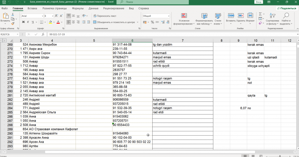
Task: Click the Поиск search box in title bar
Action: 153,2
